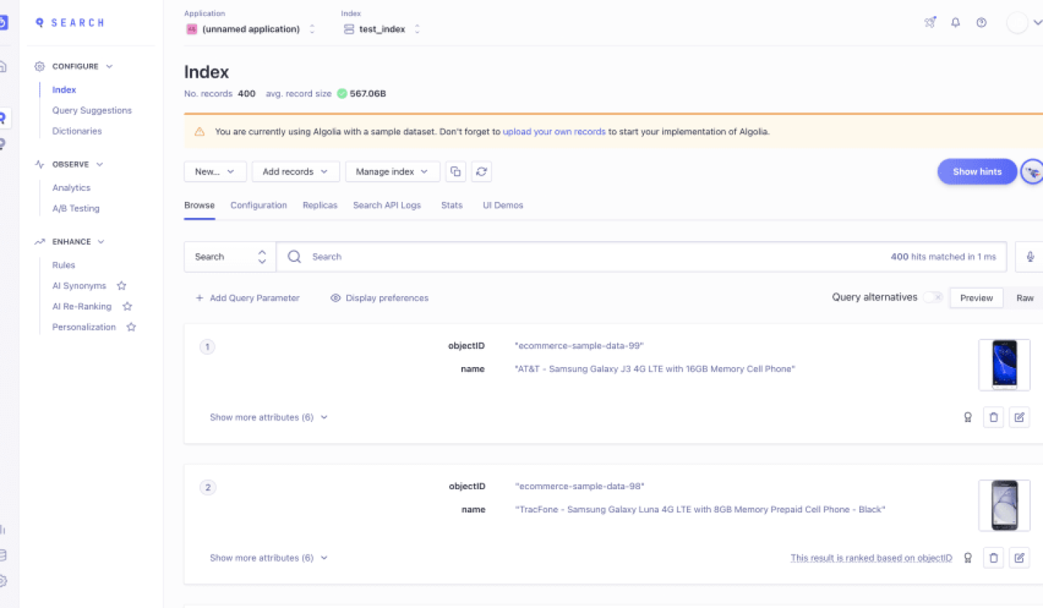Click upload your own records link
The height and width of the screenshot is (608, 1043).
[x=554, y=132]
